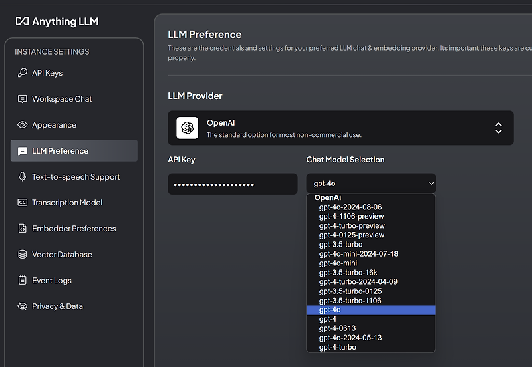Click the Event Logs notepad icon
Viewport: 532px width, 367px height.
pyautogui.click(x=23, y=281)
